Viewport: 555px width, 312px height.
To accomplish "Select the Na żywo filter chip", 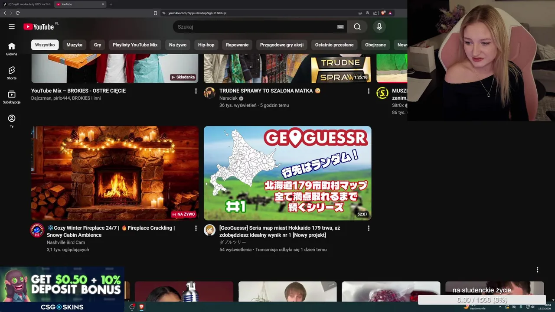I will tap(178, 45).
